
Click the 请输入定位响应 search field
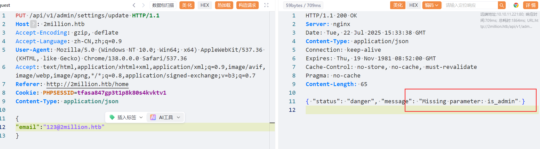(470, 5)
